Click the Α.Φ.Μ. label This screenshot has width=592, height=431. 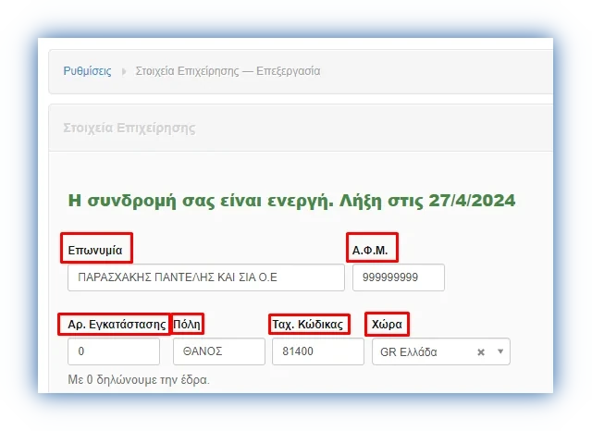pos(370,250)
